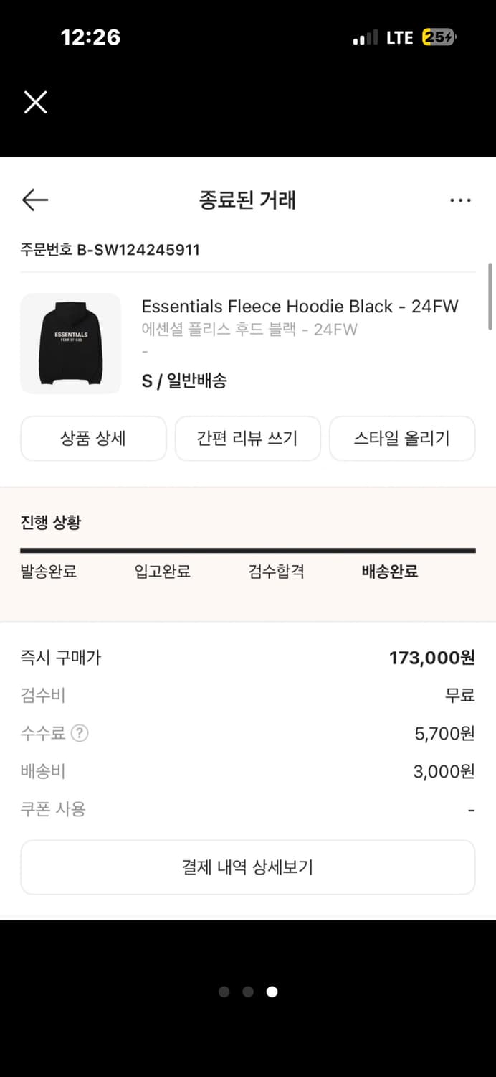Tap the LTE network indicator
Image resolution: width=496 pixels, height=1077 pixels.
399,37
